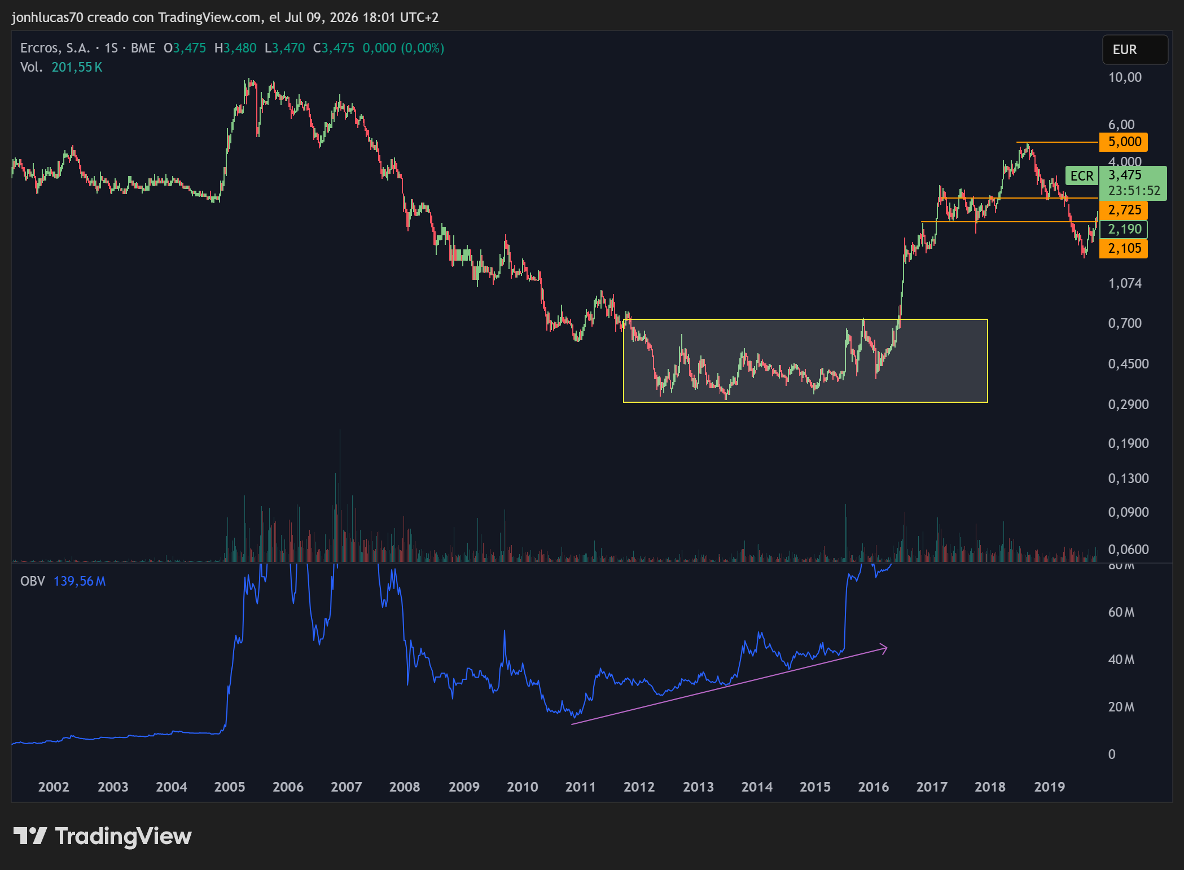Click the 2016 marker on time axis
The image size is (1184, 870).
pos(873,786)
